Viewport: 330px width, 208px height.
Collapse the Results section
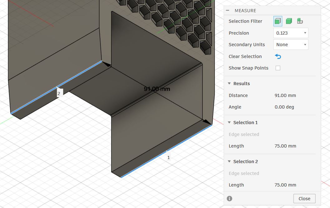(229, 84)
